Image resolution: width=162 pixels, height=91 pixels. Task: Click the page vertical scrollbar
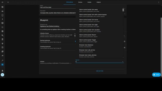[x=161, y=47]
